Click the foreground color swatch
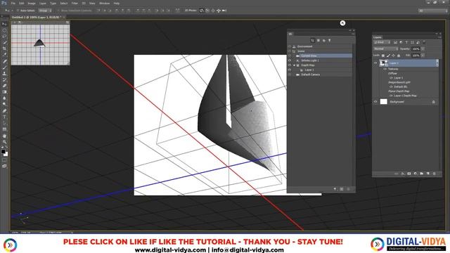The width and height of the screenshot is (450, 253). tap(3, 151)
